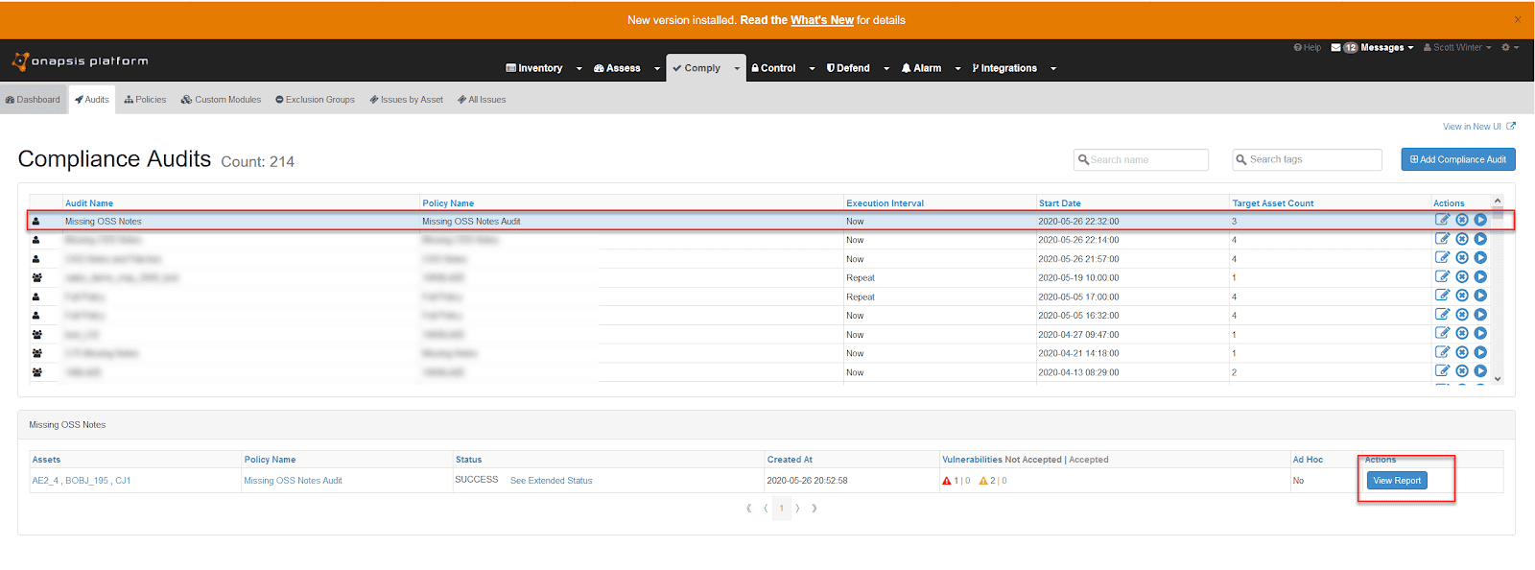Expand the Assess menu dropdown arrow
Viewport: 1535px width, 570px height.
tap(657, 69)
